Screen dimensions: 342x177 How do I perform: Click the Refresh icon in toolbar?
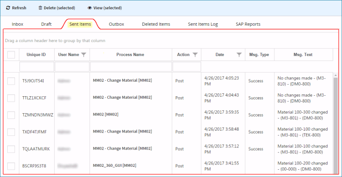pyautogui.click(x=8, y=8)
